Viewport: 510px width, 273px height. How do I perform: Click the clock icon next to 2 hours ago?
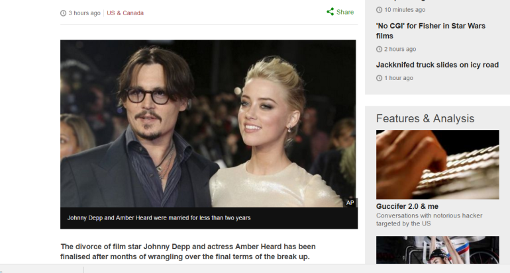379,50
